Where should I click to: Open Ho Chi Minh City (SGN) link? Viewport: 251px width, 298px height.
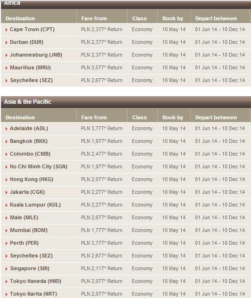coord(39,166)
